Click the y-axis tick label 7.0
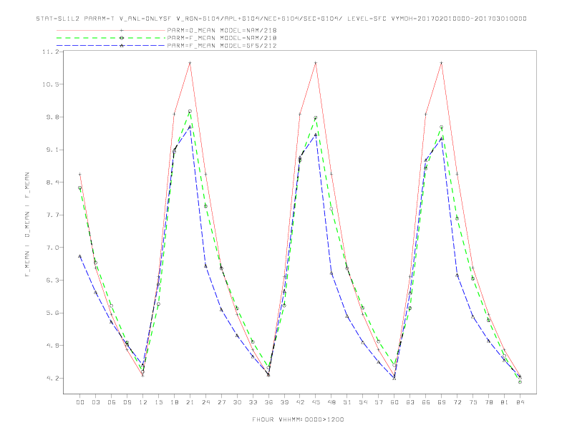 pyautogui.click(x=52, y=248)
